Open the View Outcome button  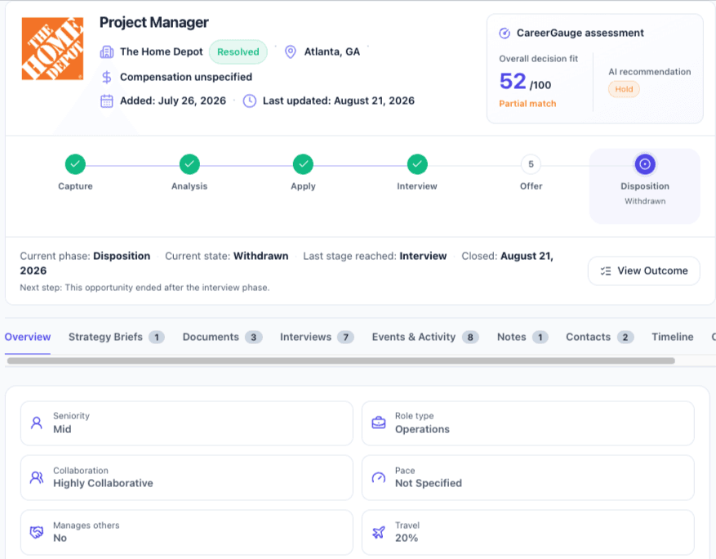click(644, 271)
